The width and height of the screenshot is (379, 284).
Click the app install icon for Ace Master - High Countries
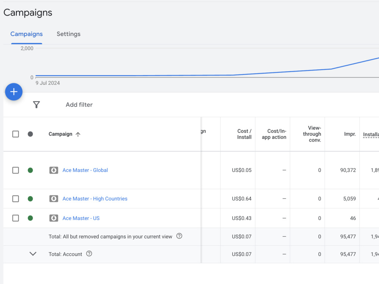click(54, 199)
